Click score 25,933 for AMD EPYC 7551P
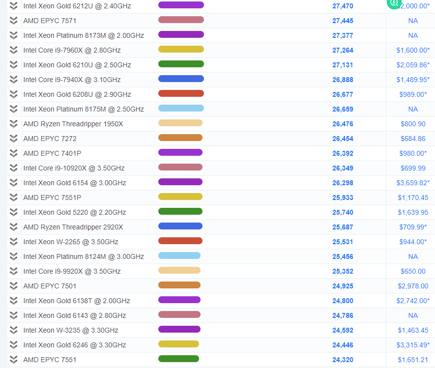The height and width of the screenshot is (368, 435). pos(343,198)
